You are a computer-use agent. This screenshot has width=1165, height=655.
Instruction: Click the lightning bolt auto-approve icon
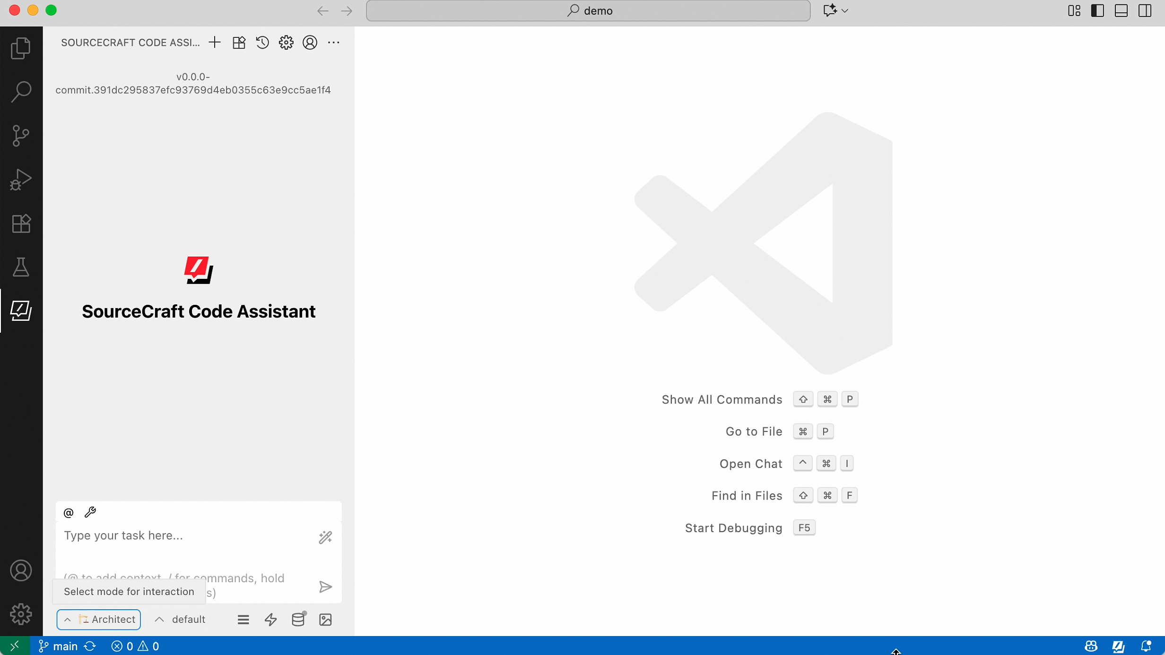[x=271, y=620]
